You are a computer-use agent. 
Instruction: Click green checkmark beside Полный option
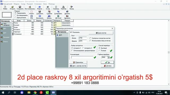(x=111, y=51)
